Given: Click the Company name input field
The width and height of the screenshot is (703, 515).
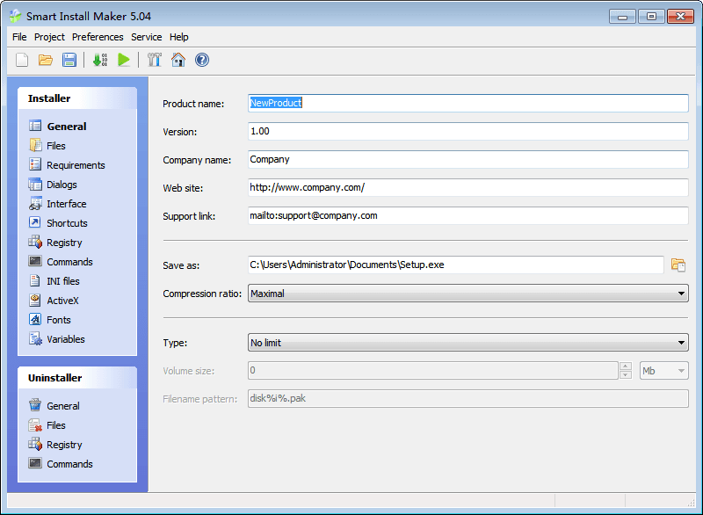Looking at the screenshot, I should coord(468,160).
